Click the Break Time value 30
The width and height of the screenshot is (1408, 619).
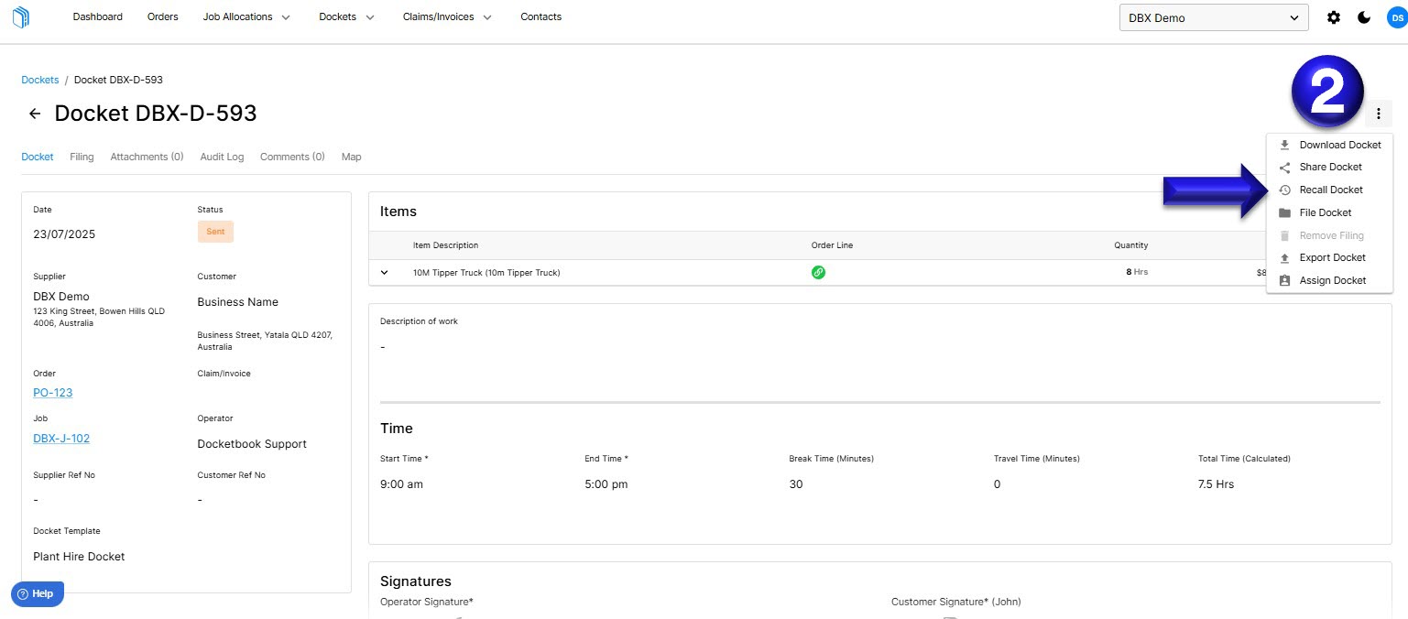[796, 484]
